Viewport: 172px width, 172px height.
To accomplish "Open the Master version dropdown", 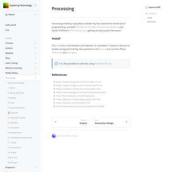I will [x=22, y=15].
